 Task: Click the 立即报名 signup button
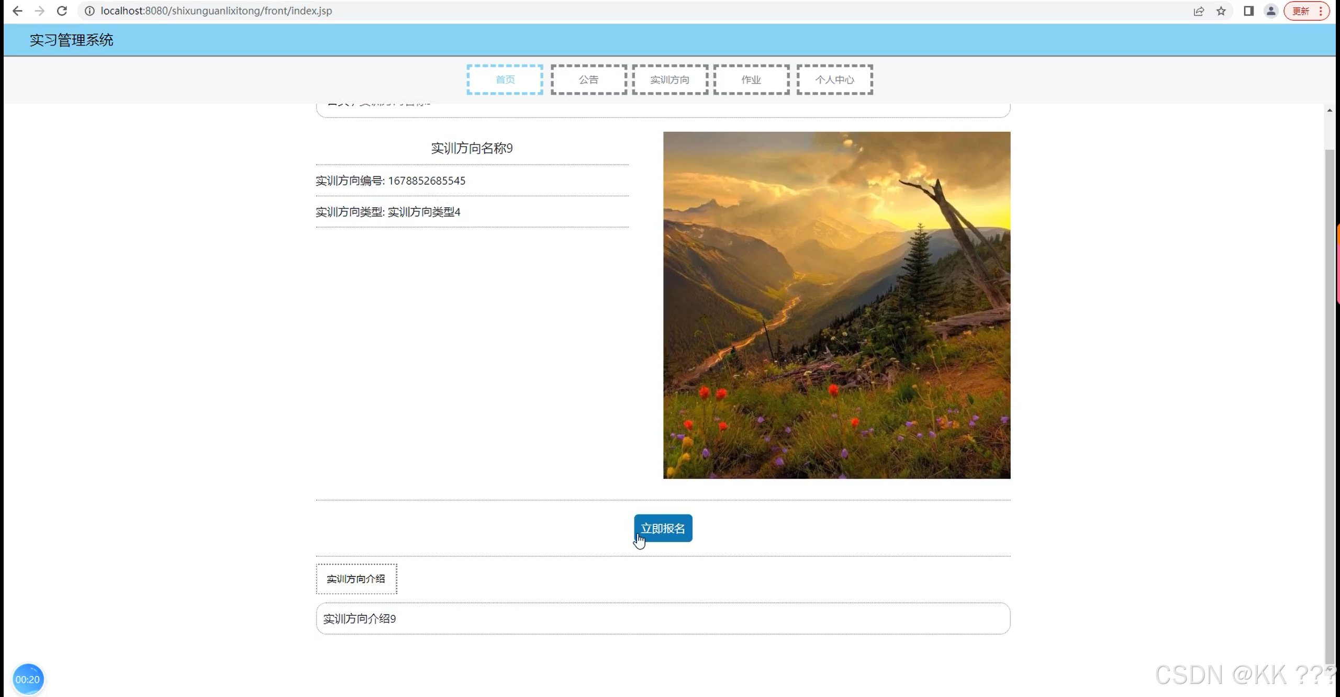point(663,528)
